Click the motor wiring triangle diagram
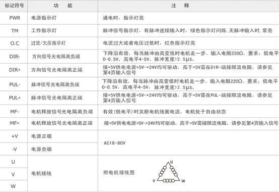The width and height of the screenshot is (279, 192). coord(169,172)
